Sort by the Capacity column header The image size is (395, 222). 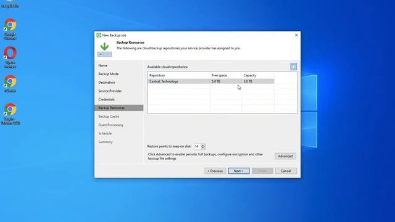tap(258, 75)
